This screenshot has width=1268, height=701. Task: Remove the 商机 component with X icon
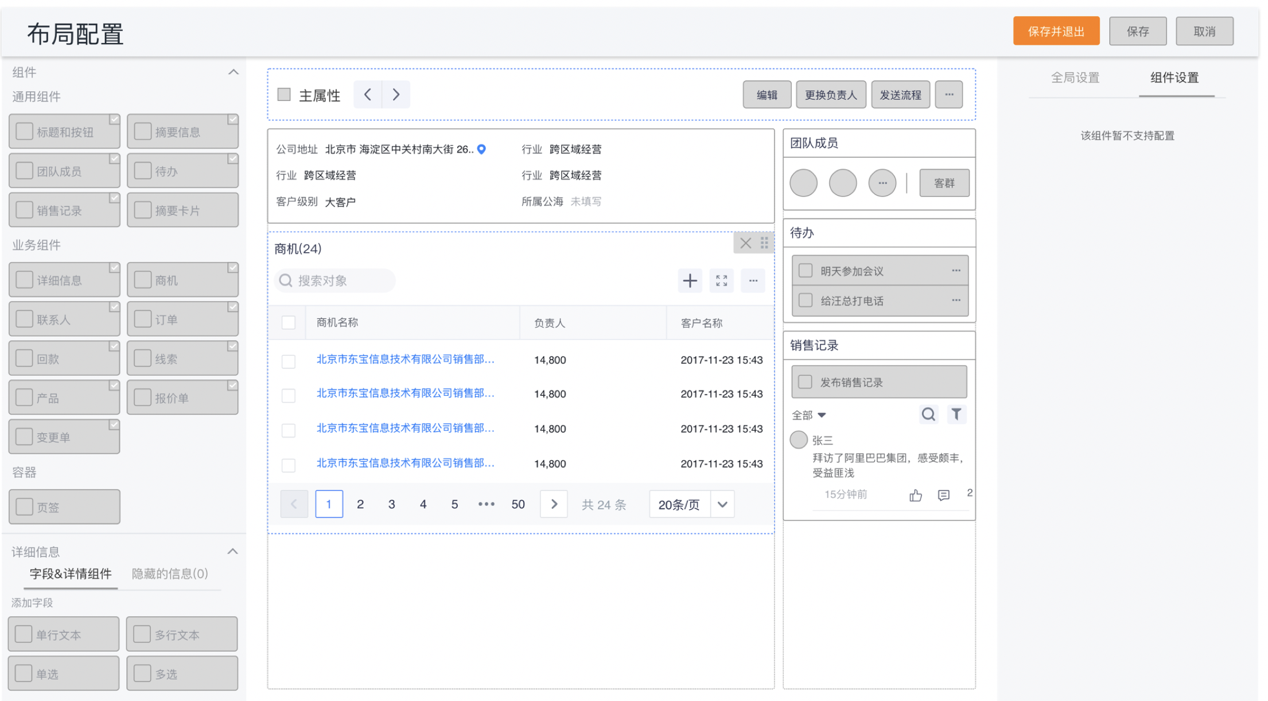pyautogui.click(x=745, y=243)
